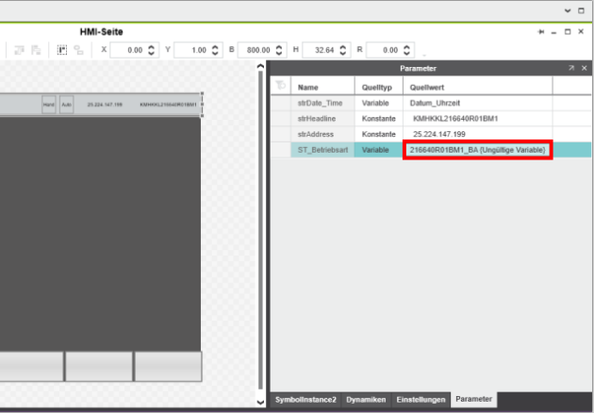The height and width of the screenshot is (413, 594).
Task: Adjust B width with spinner arrows
Action: [279, 50]
